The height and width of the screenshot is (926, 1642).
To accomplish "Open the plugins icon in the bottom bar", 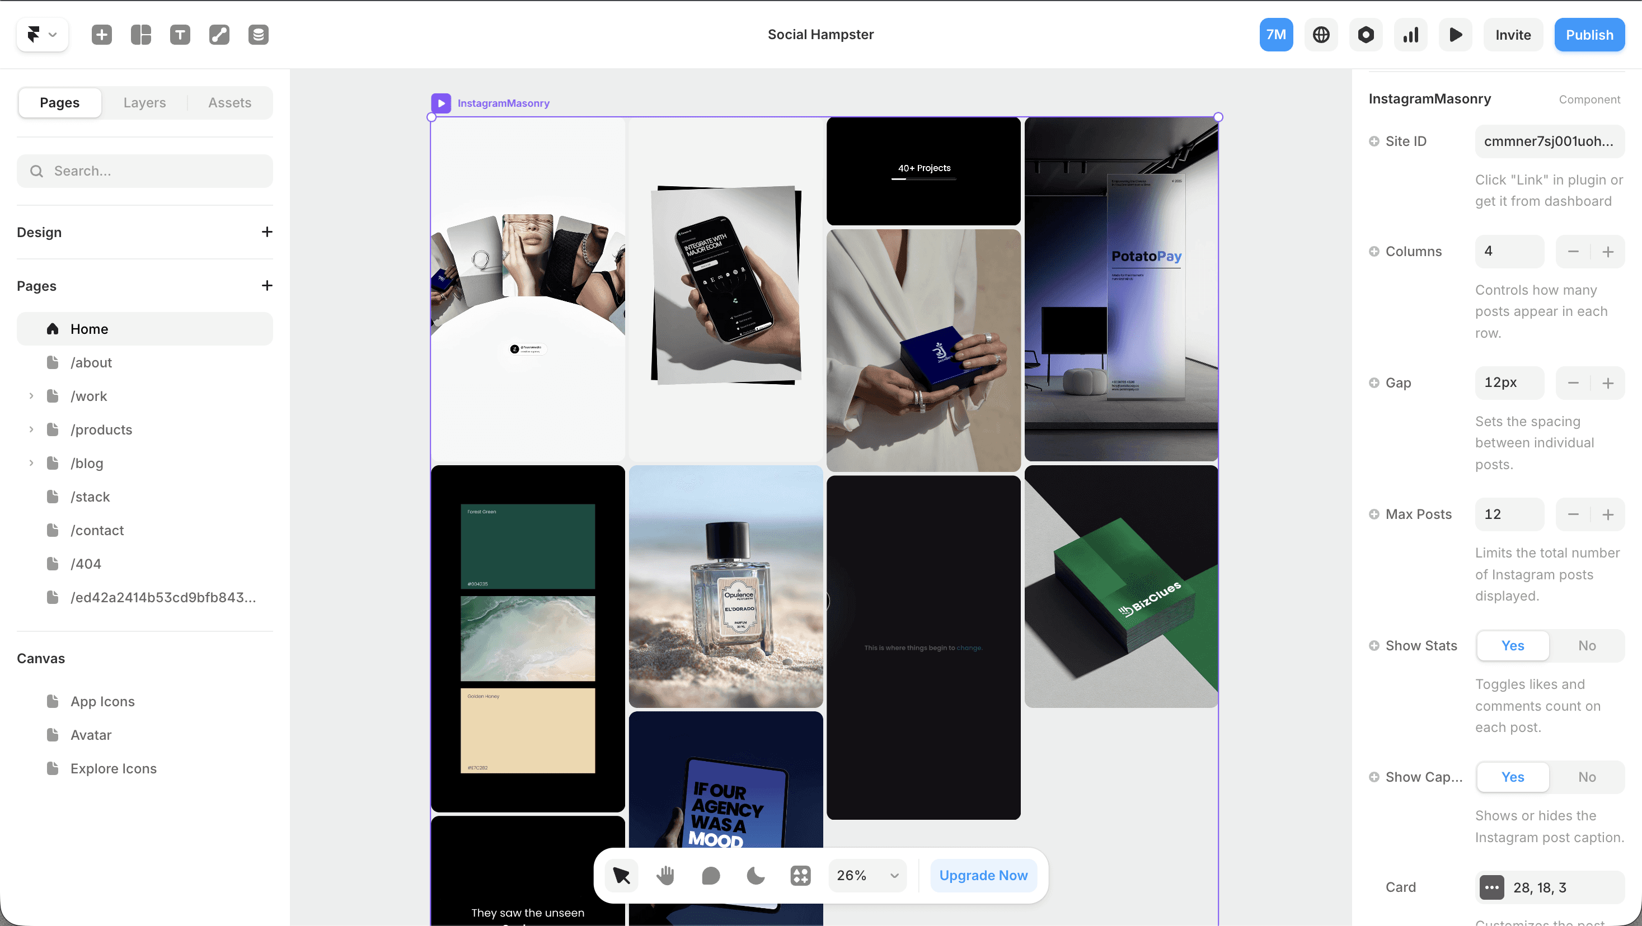I will click(x=800, y=875).
